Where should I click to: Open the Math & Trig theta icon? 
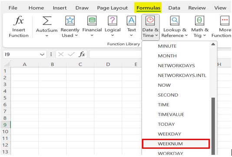click(199, 21)
